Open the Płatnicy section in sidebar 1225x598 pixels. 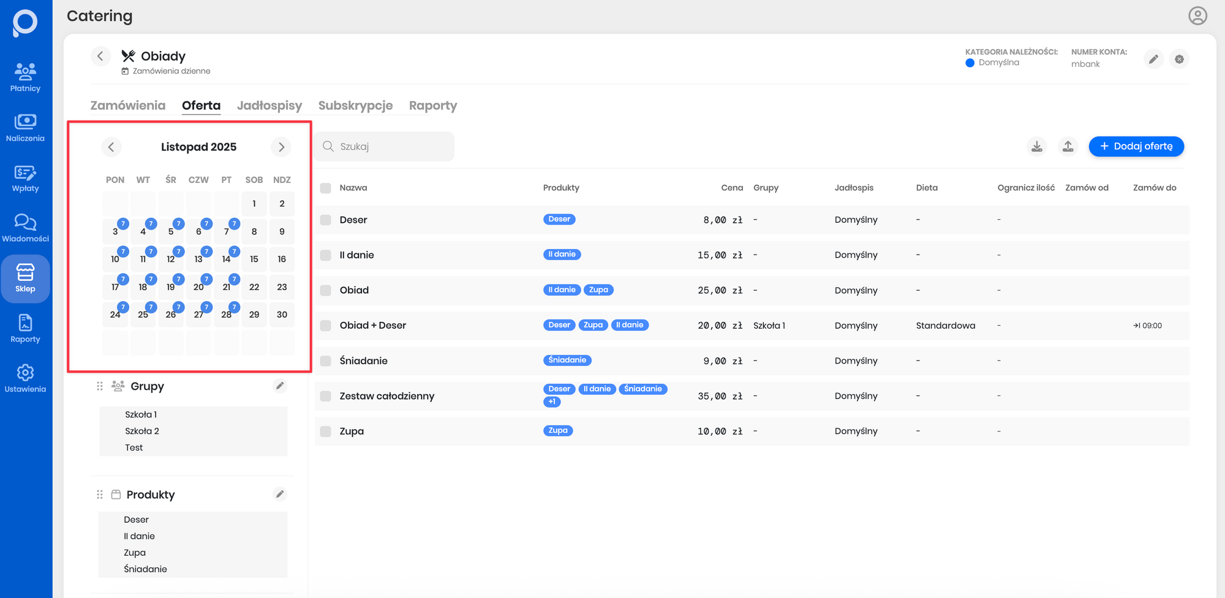[25, 77]
